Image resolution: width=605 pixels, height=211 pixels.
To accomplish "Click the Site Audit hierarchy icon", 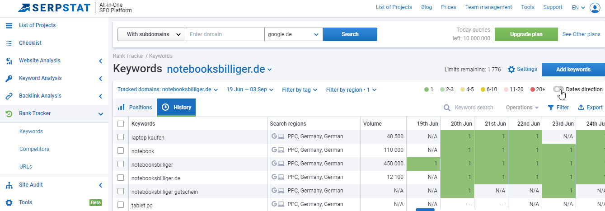I will pyautogui.click(x=9, y=185).
